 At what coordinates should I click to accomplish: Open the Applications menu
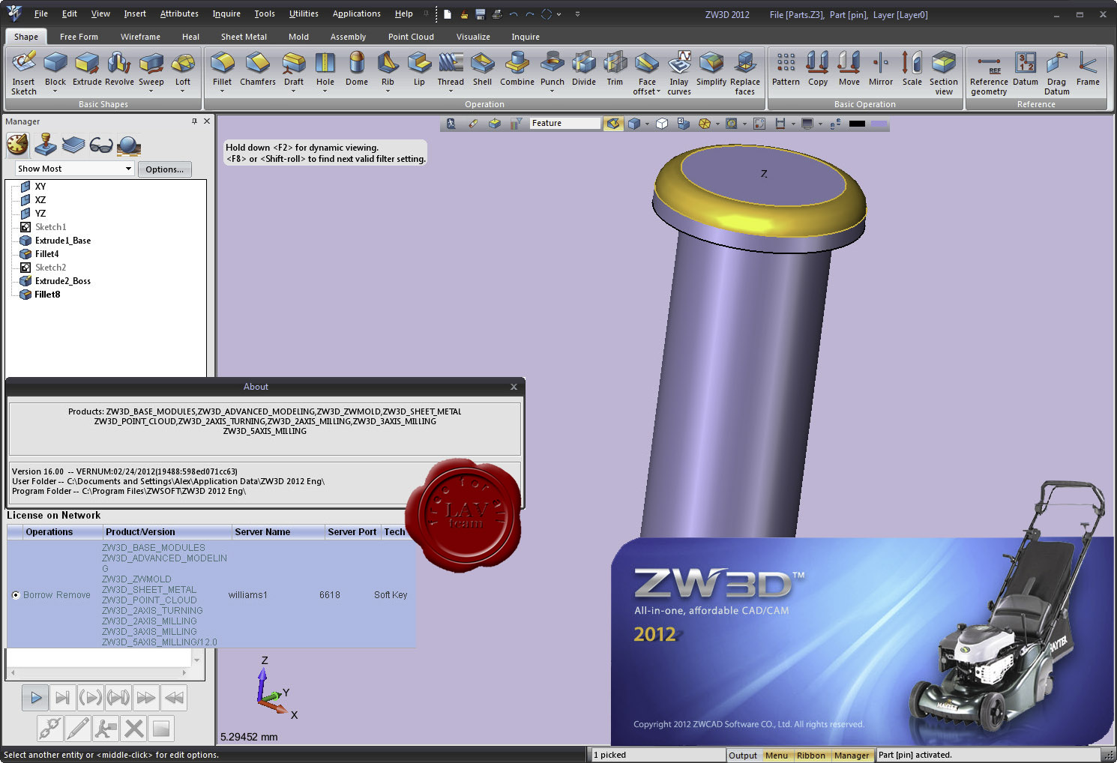[357, 13]
